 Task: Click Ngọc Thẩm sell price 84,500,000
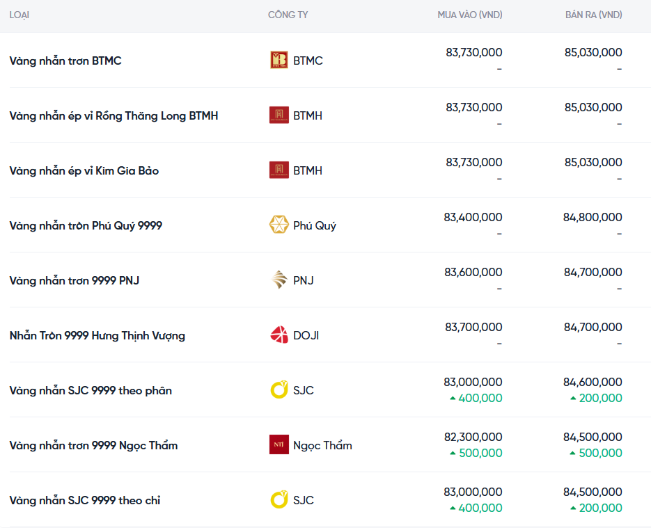click(593, 437)
